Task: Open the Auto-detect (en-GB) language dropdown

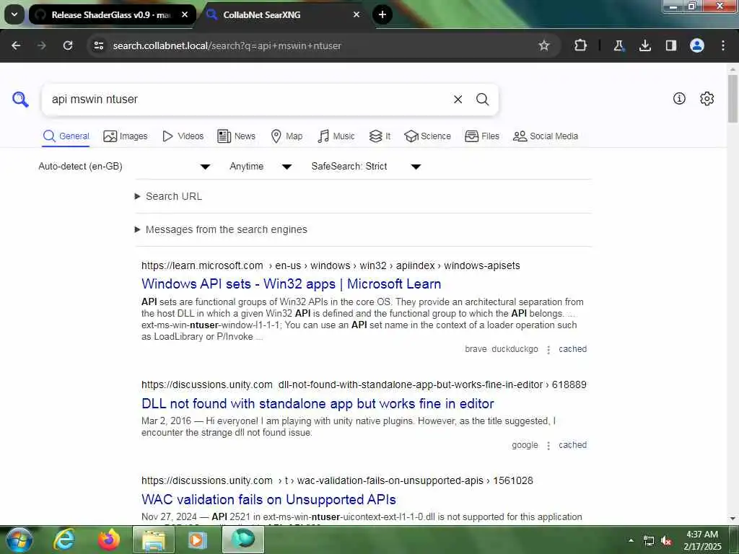Action: 124,167
